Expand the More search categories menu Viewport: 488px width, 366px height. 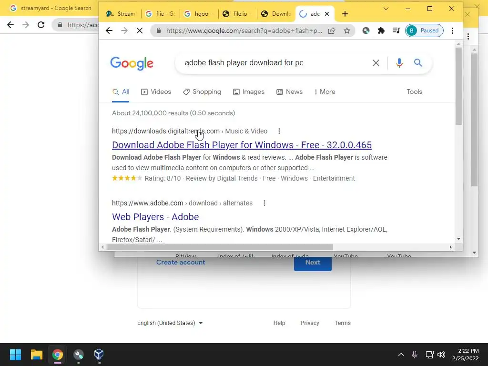(325, 92)
